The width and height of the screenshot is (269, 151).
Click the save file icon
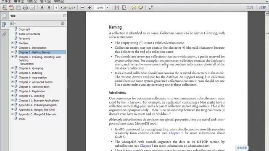[x=18, y=8]
